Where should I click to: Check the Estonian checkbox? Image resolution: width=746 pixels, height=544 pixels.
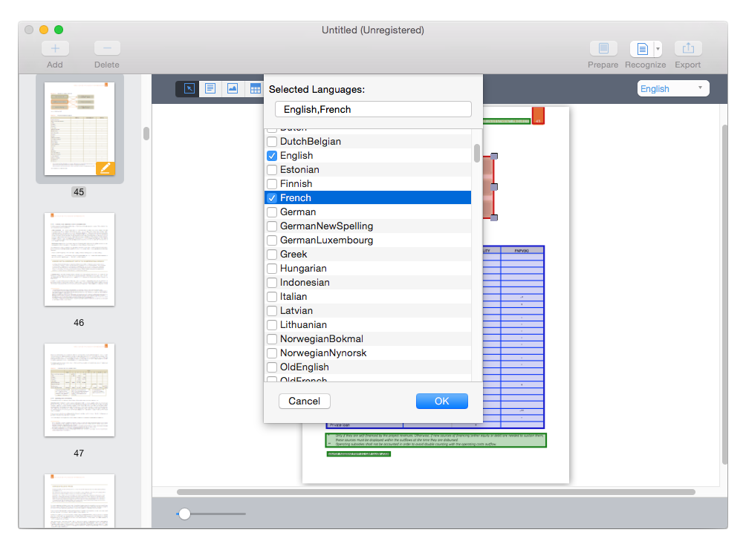(x=272, y=170)
